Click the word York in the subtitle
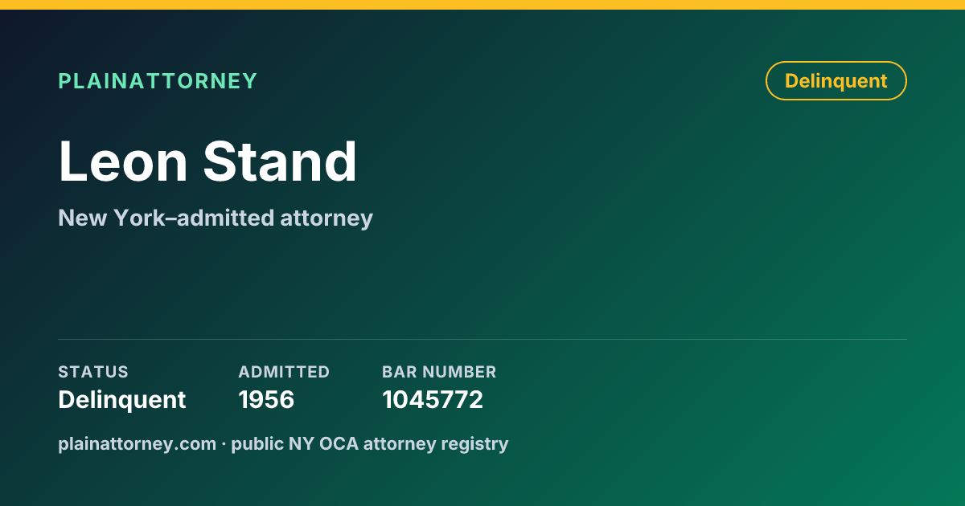The height and width of the screenshot is (506, 965). coord(139,218)
